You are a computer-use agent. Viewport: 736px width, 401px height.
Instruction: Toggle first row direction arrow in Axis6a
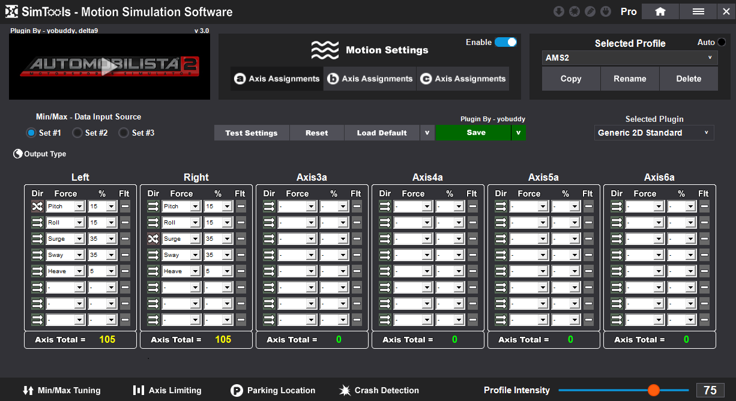click(x=617, y=207)
